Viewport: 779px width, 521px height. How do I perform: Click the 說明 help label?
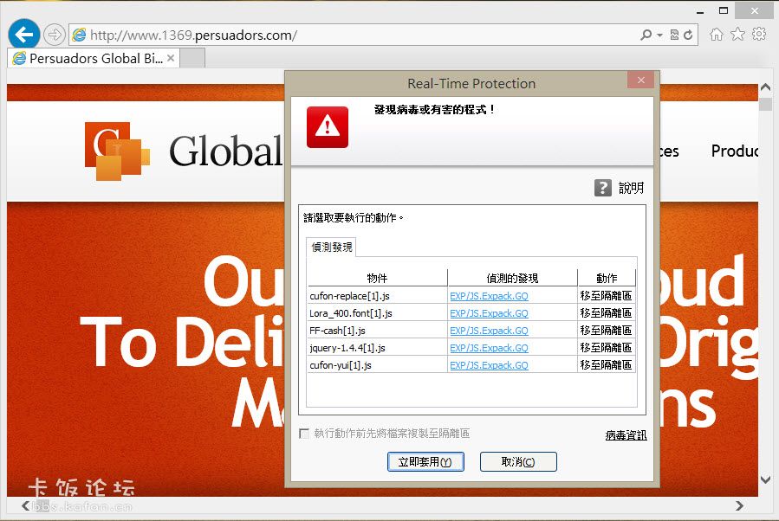(631, 188)
